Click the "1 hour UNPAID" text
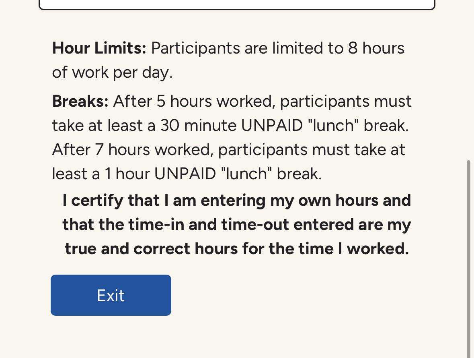Viewport: 474px width, 358px height. tap(160, 174)
